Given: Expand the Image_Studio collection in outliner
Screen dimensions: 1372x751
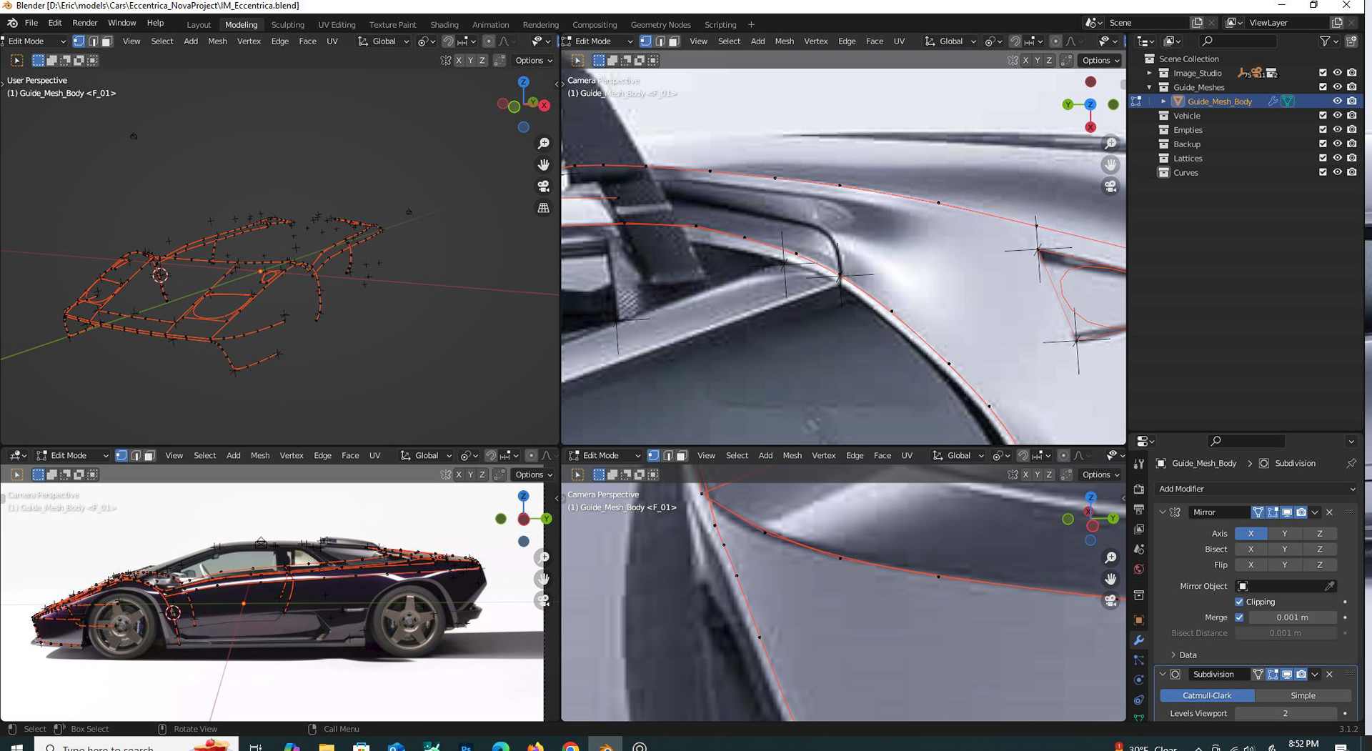Looking at the screenshot, I should [1149, 73].
